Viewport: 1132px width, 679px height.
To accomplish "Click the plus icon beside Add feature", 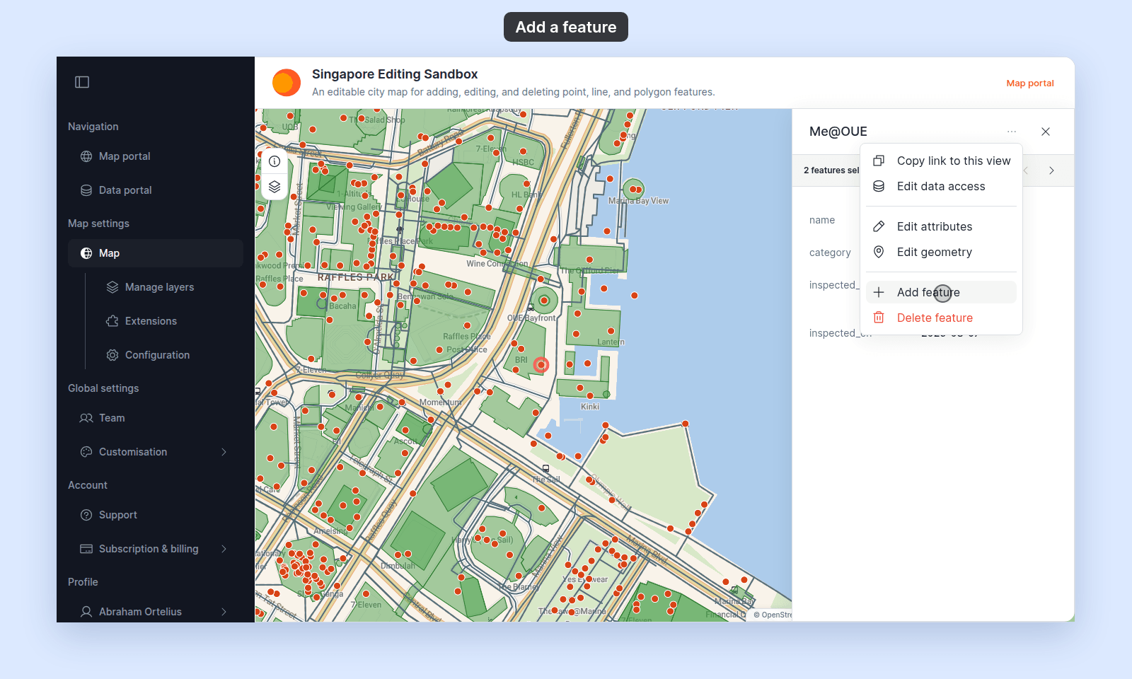I will (x=879, y=292).
